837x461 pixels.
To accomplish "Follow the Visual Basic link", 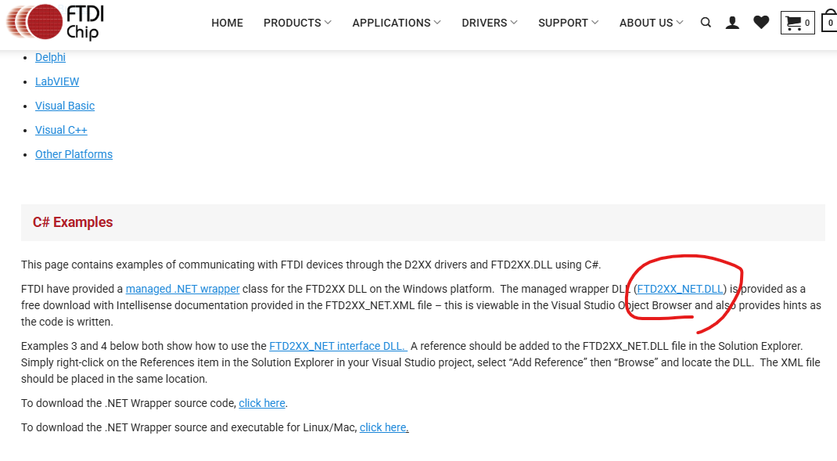I will 65,106.
